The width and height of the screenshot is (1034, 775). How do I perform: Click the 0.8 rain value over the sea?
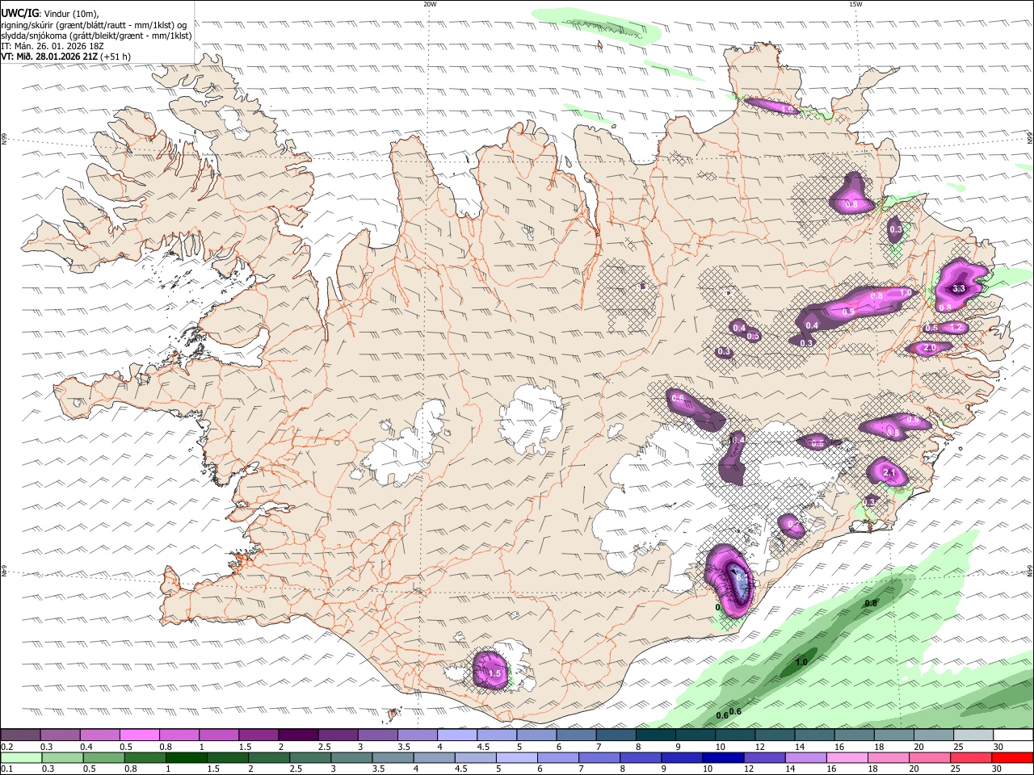click(x=871, y=604)
